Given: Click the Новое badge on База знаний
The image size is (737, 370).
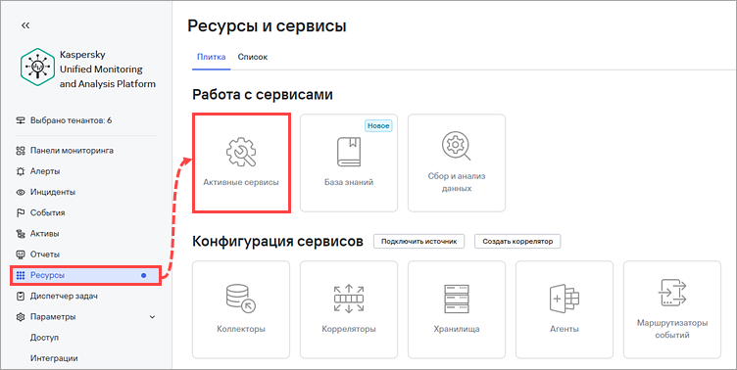Looking at the screenshot, I should point(378,126).
